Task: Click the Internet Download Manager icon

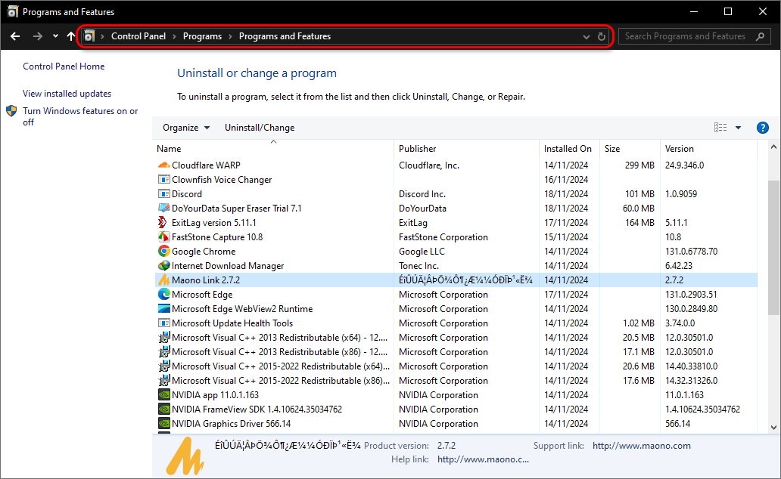Action: click(164, 266)
